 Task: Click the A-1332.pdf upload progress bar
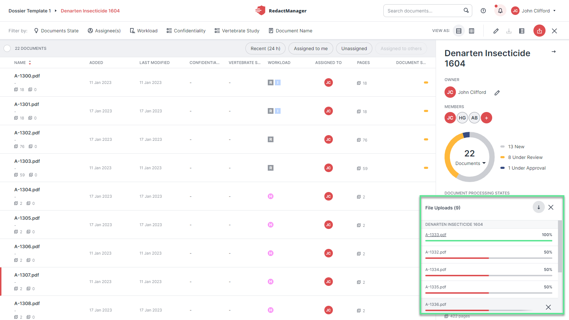[x=489, y=258]
